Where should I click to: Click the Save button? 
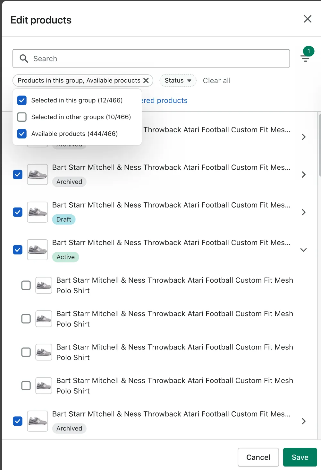pos(300,457)
